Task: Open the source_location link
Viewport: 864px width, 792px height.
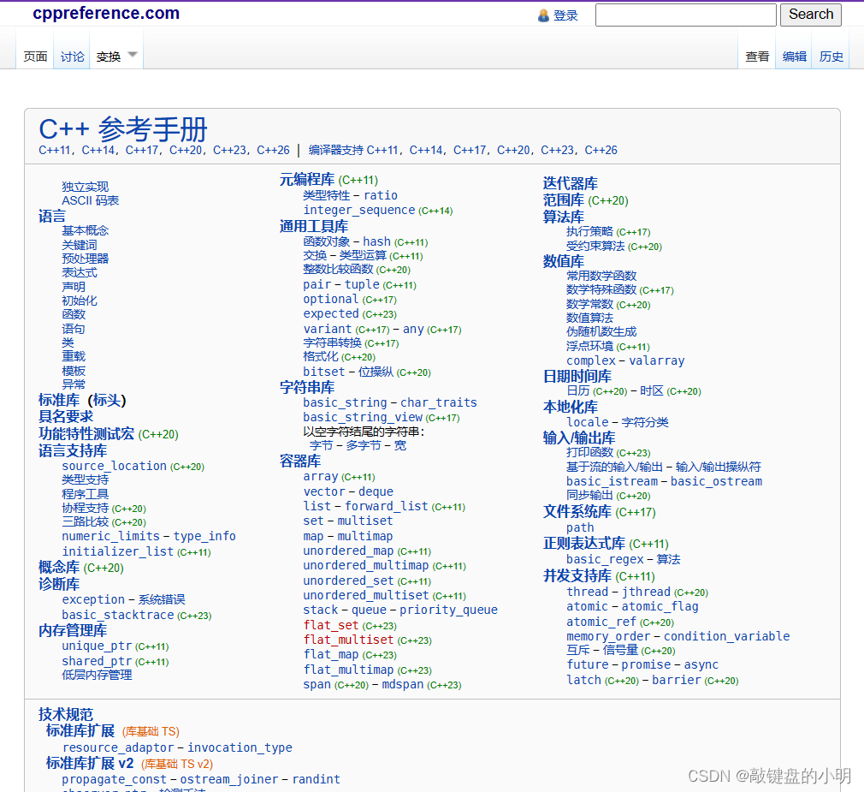Action: coord(114,466)
